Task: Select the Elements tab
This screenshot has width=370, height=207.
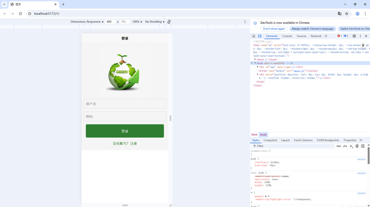Action: [x=272, y=36]
